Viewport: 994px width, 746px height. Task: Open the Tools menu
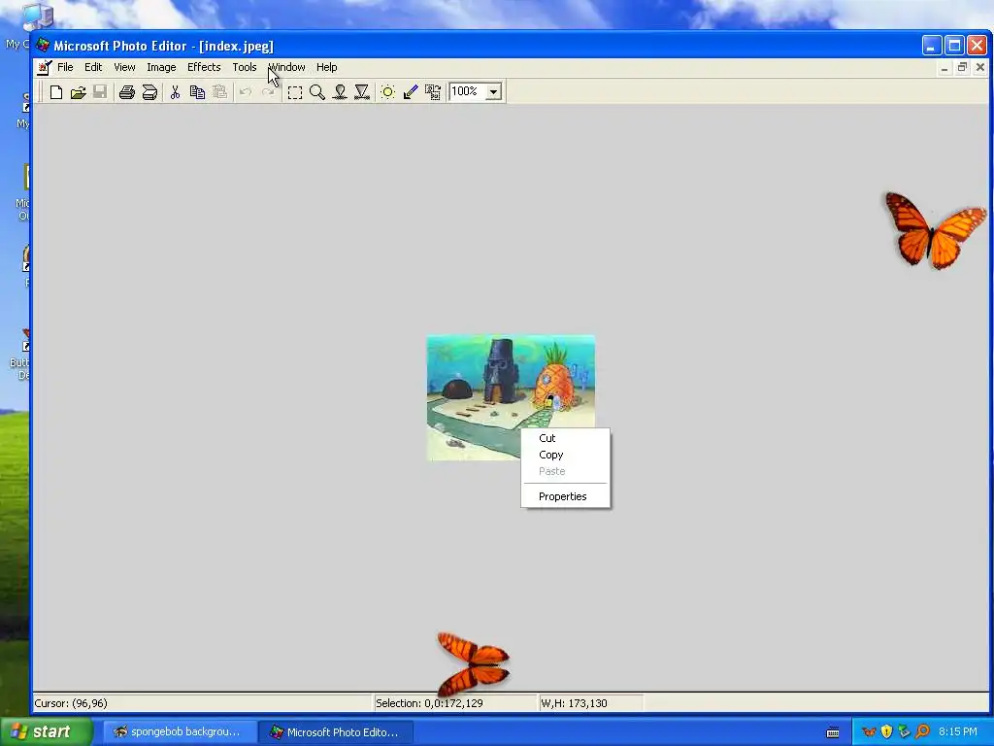(244, 67)
